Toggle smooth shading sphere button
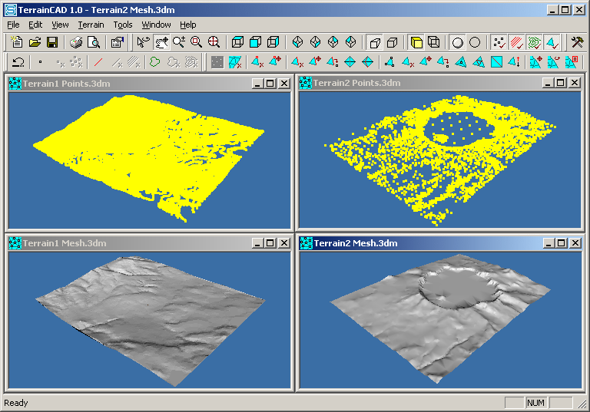Image resolution: width=590 pixels, height=412 pixels. point(458,42)
